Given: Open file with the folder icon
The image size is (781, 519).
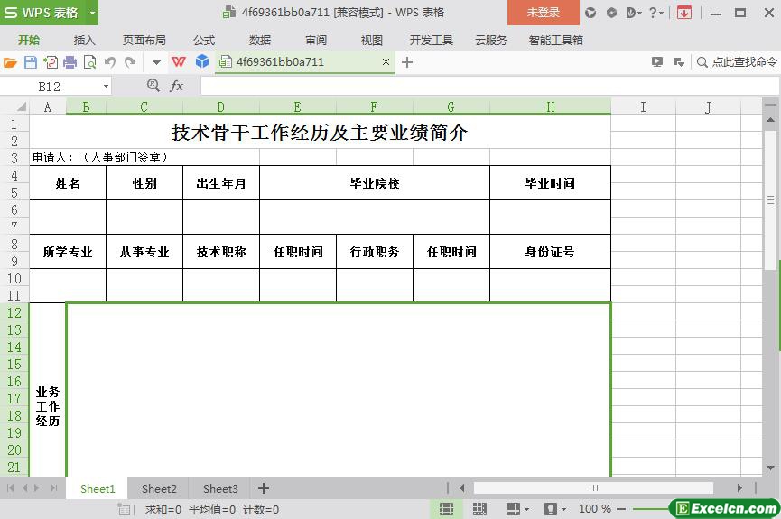Looking at the screenshot, I should point(10,62).
